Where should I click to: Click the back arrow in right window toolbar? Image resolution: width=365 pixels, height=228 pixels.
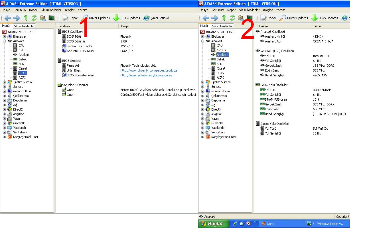206,18
